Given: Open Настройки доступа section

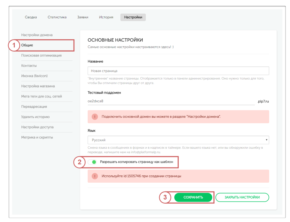Looking at the screenshot, I should coord(37,127).
